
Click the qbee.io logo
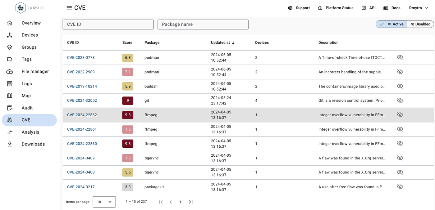30,8
